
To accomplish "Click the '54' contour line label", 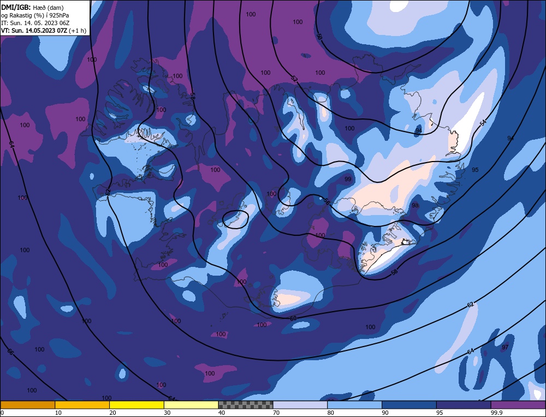I will 483,122.
